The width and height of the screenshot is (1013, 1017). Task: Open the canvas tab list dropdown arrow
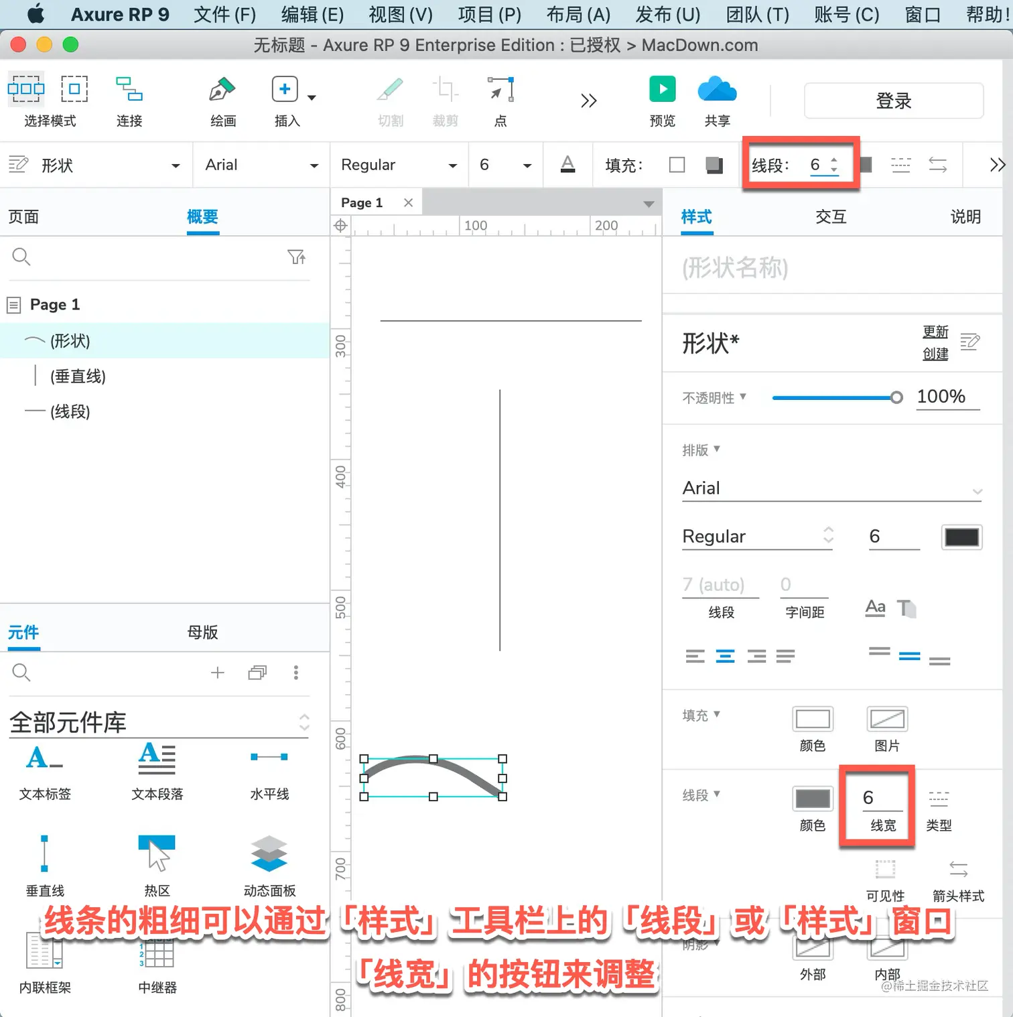point(649,204)
